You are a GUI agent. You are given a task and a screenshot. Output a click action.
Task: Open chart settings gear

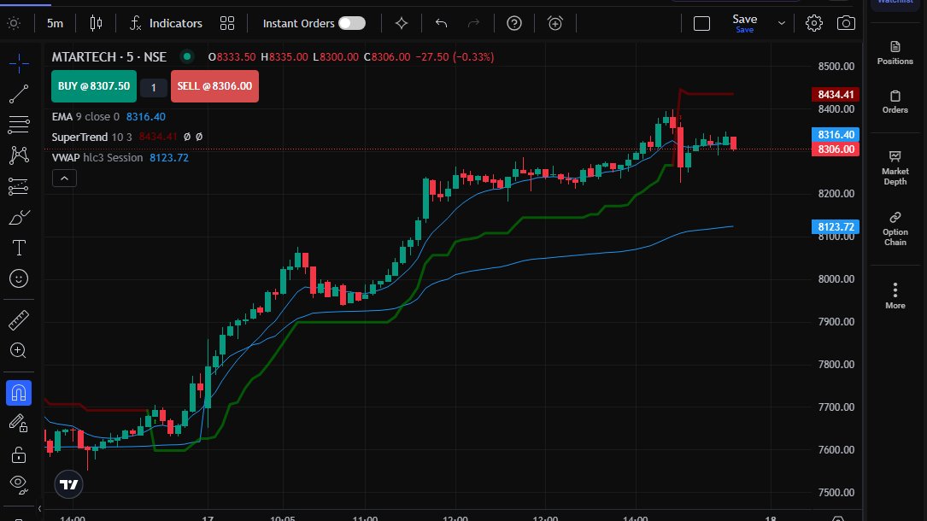pos(814,23)
